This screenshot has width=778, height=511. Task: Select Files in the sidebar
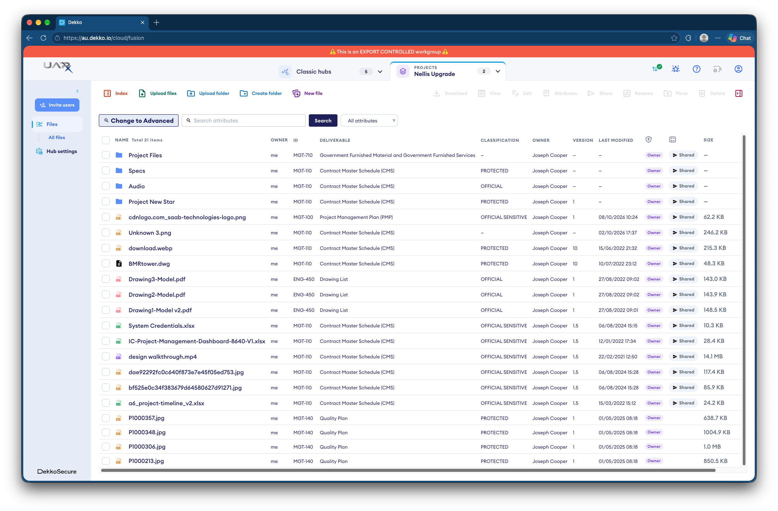tap(57, 124)
